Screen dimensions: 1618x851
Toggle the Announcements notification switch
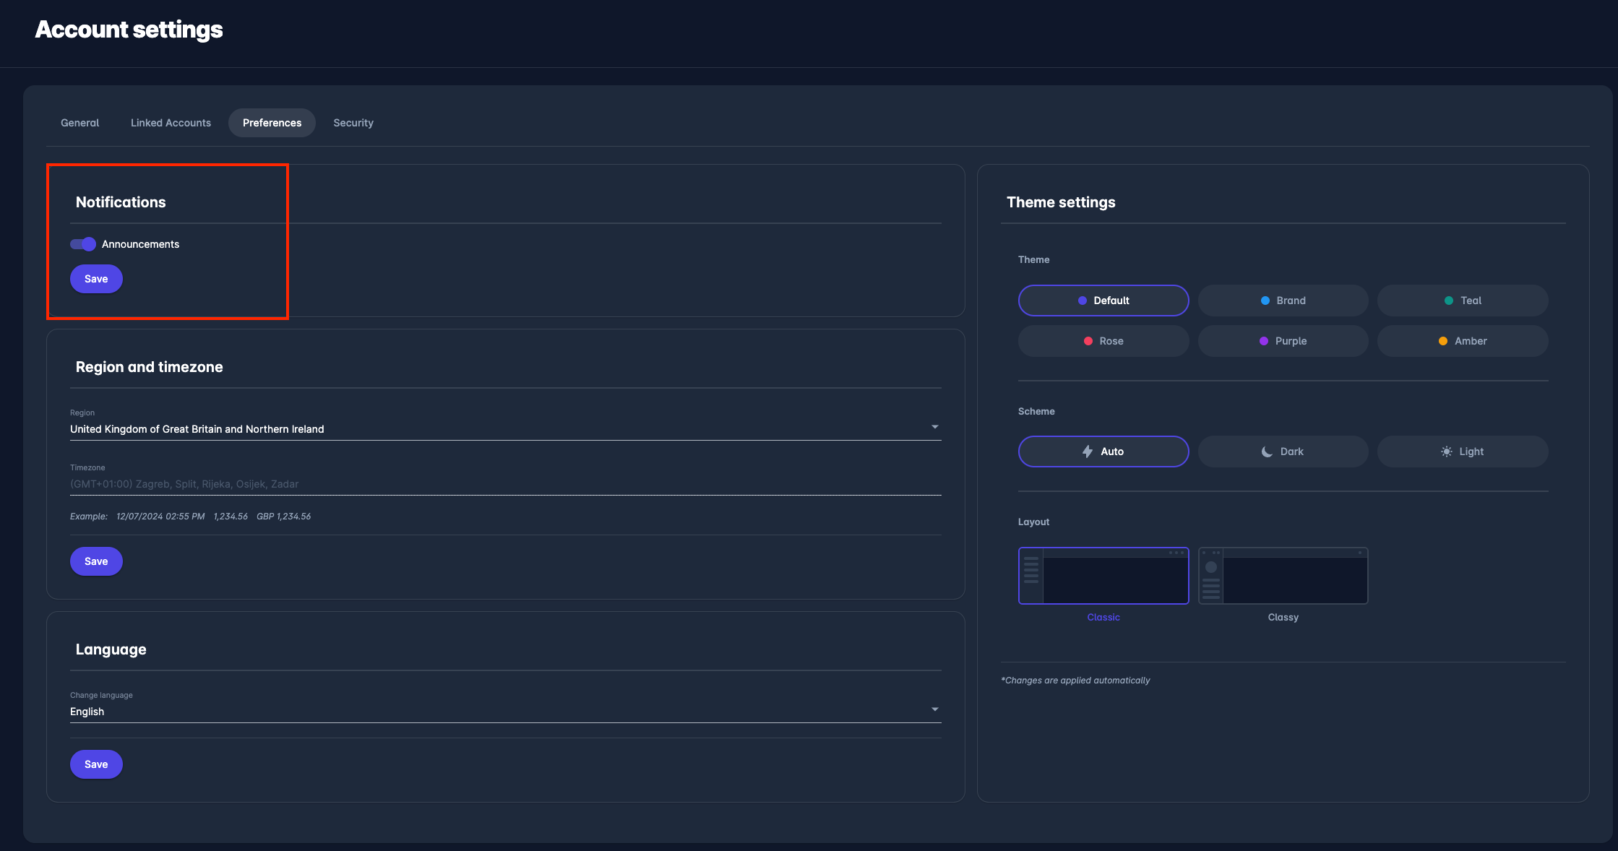point(82,244)
